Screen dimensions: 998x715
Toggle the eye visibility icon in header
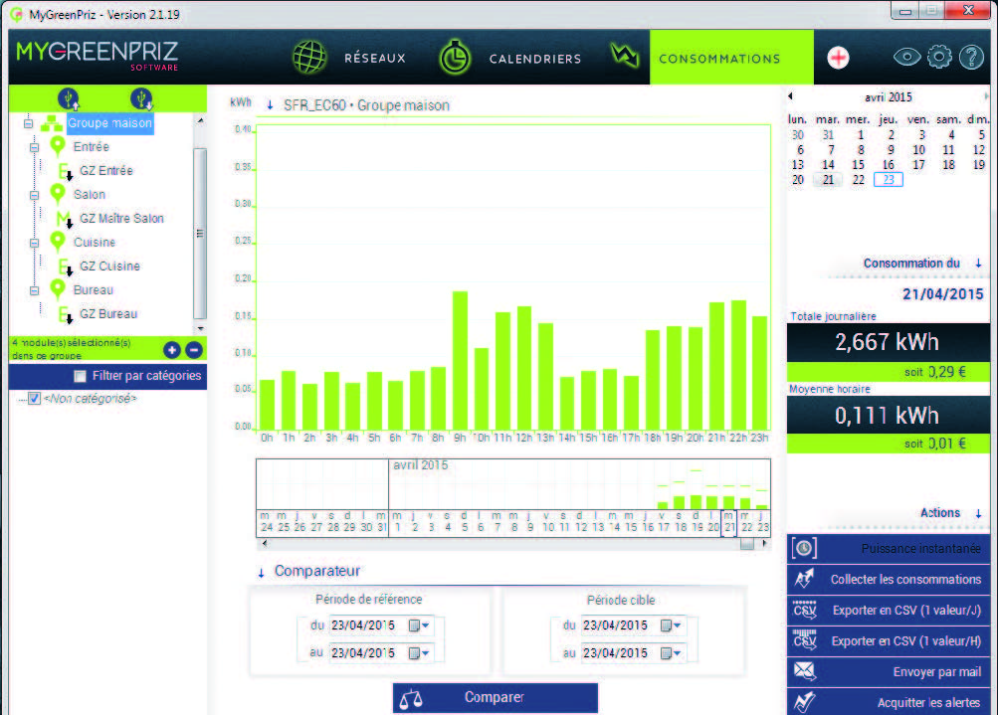[906, 57]
